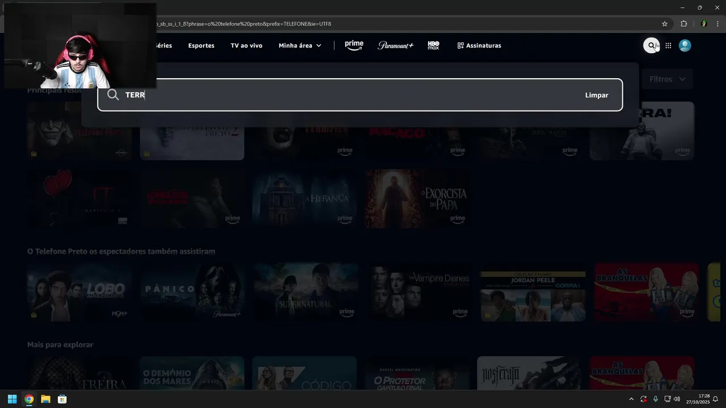Open O Demônio dos Mares thumbnail
The width and height of the screenshot is (726, 408).
click(x=192, y=373)
